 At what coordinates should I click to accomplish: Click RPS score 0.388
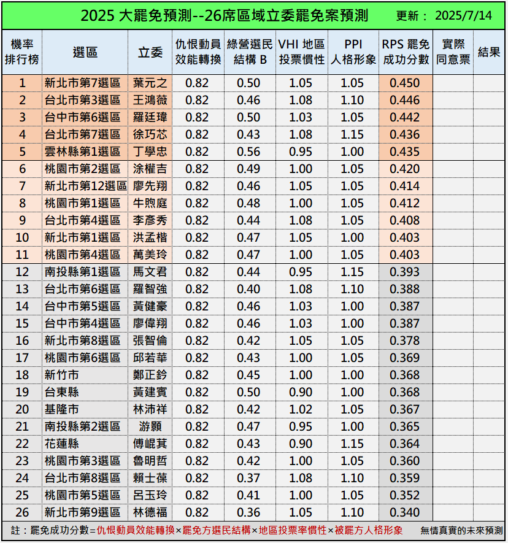[405, 289]
